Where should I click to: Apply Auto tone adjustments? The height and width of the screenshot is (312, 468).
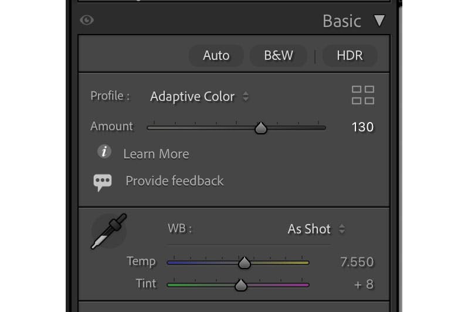coord(216,56)
